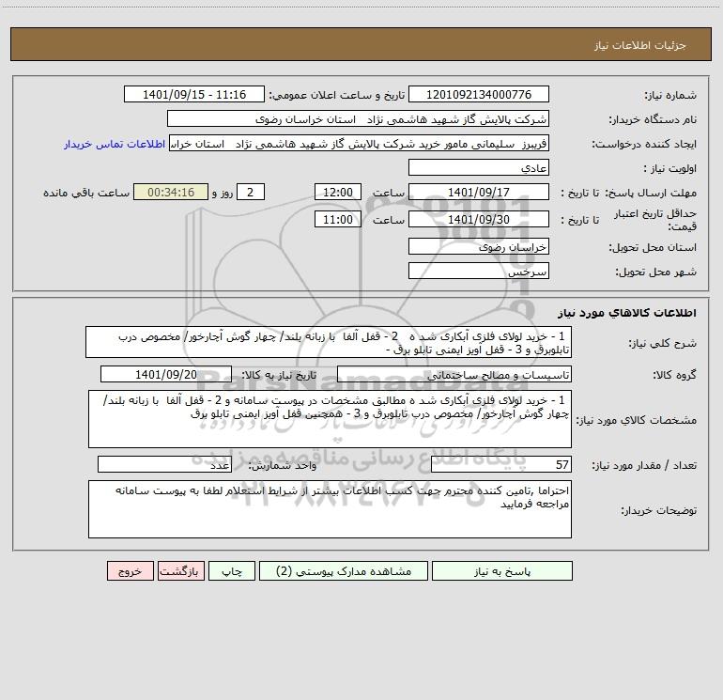This screenshot has width=723, height=700.
Task: Open اطلاعات تماس خریدار link
Action: (x=115, y=144)
